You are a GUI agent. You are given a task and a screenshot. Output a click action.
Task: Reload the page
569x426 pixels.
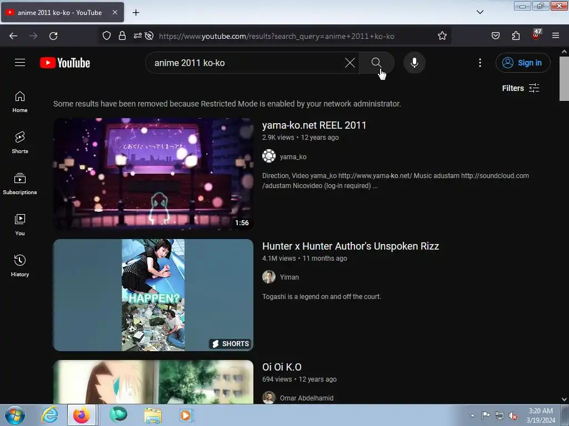[53, 36]
